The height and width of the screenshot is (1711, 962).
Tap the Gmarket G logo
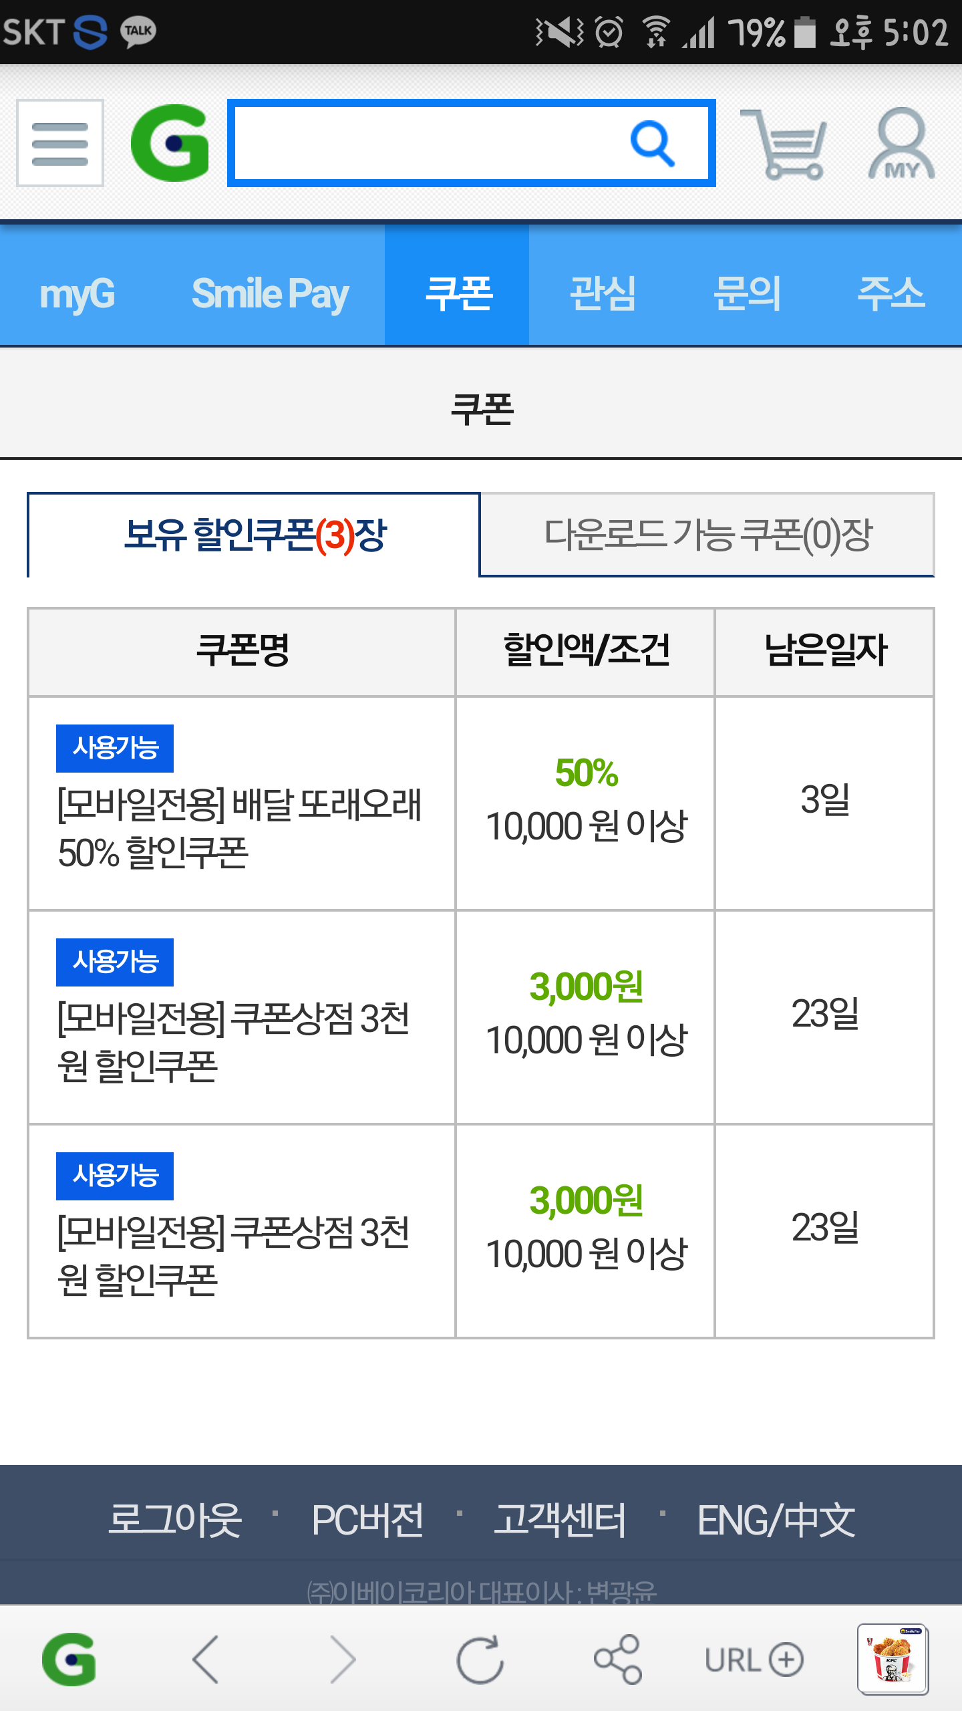(x=170, y=143)
